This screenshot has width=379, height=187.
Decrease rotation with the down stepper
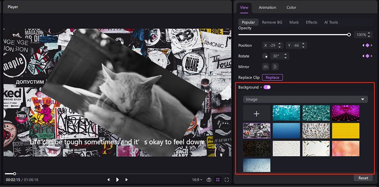(286, 57)
